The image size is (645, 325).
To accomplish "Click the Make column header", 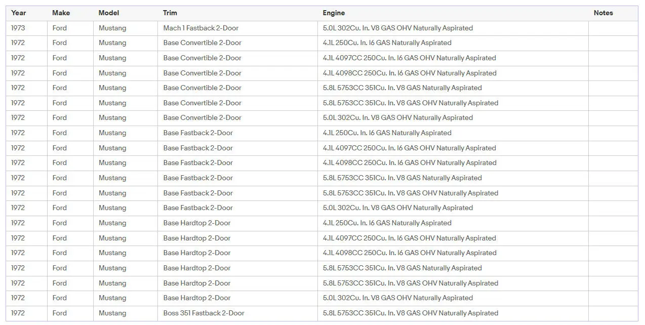I will tap(70, 13).
